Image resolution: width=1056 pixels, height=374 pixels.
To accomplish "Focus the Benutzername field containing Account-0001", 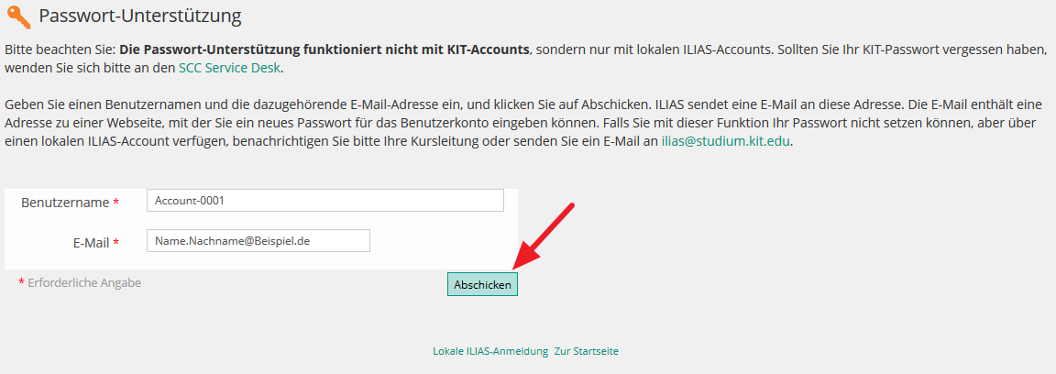I will click(324, 200).
